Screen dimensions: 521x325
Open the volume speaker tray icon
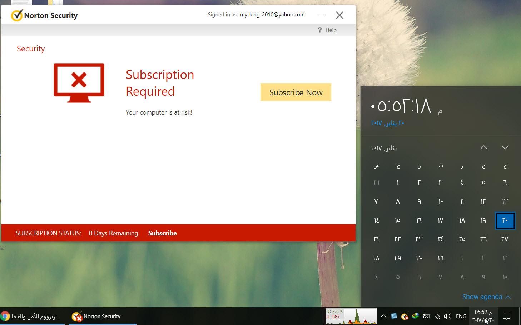click(447, 316)
